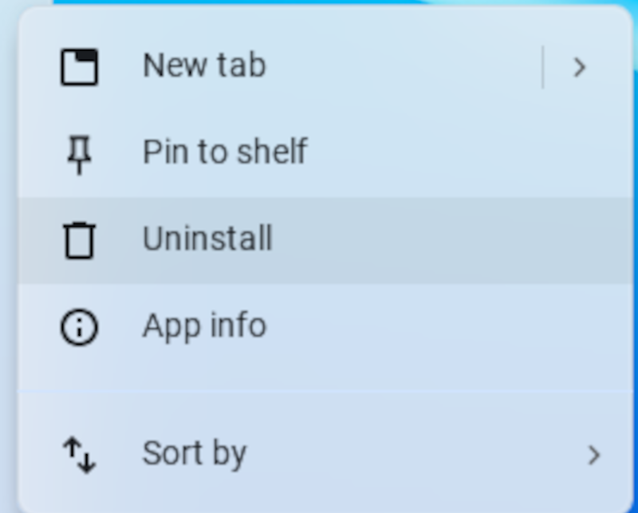Click the trash can icon
This screenshot has height=513, width=638.
pos(79,240)
